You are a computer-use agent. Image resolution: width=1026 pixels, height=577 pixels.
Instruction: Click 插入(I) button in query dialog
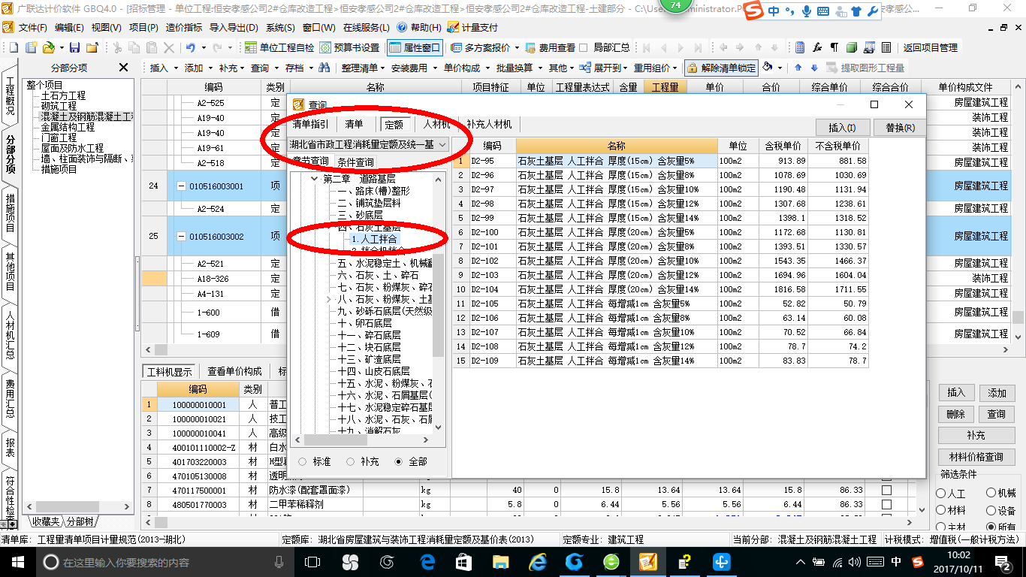[x=842, y=128]
